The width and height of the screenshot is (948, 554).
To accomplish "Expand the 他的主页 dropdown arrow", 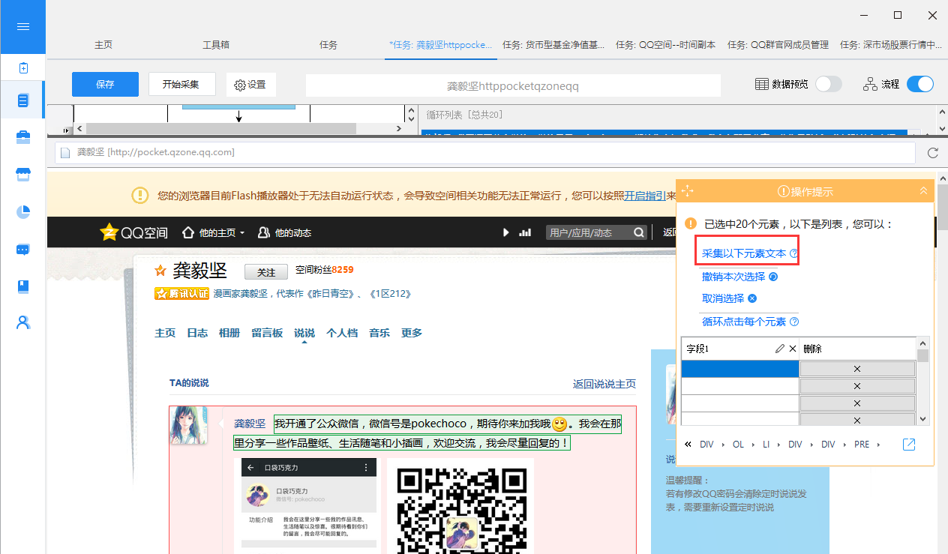I will 242,233.
